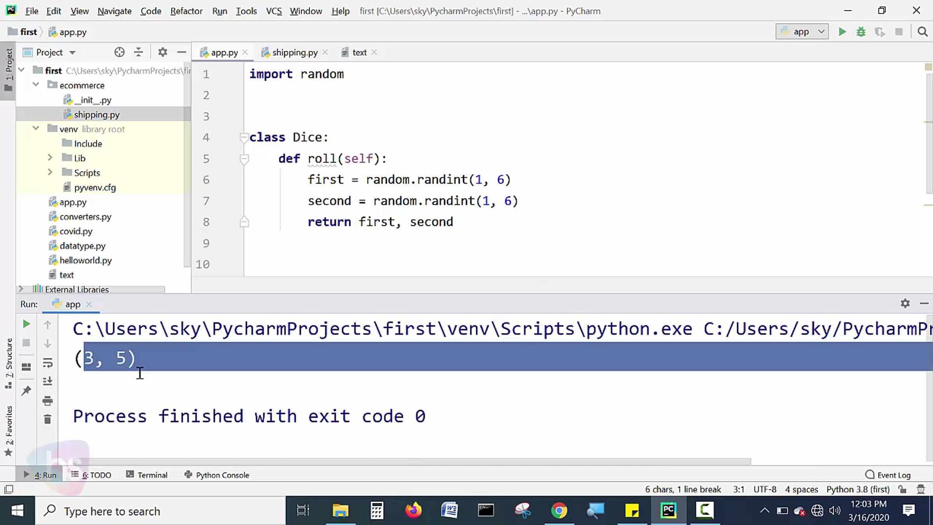Start debugging with the bug icon
The width and height of the screenshot is (933, 525).
861,32
